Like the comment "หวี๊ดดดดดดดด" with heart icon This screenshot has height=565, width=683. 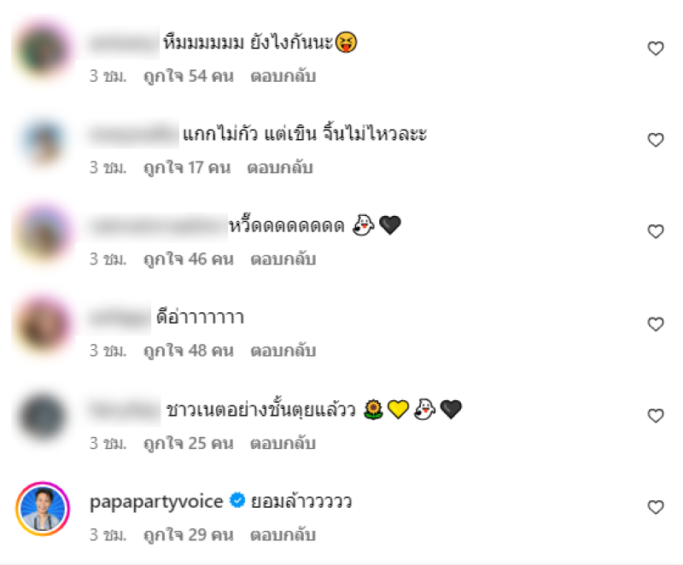click(x=656, y=231)
